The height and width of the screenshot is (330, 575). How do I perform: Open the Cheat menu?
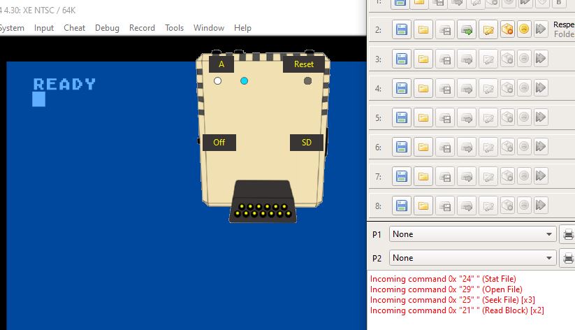tap(74, 28)
